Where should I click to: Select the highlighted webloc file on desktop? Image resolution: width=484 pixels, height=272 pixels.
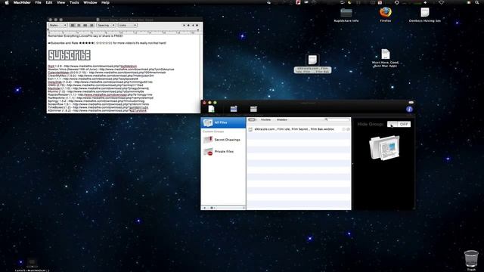tap(312, 63)
